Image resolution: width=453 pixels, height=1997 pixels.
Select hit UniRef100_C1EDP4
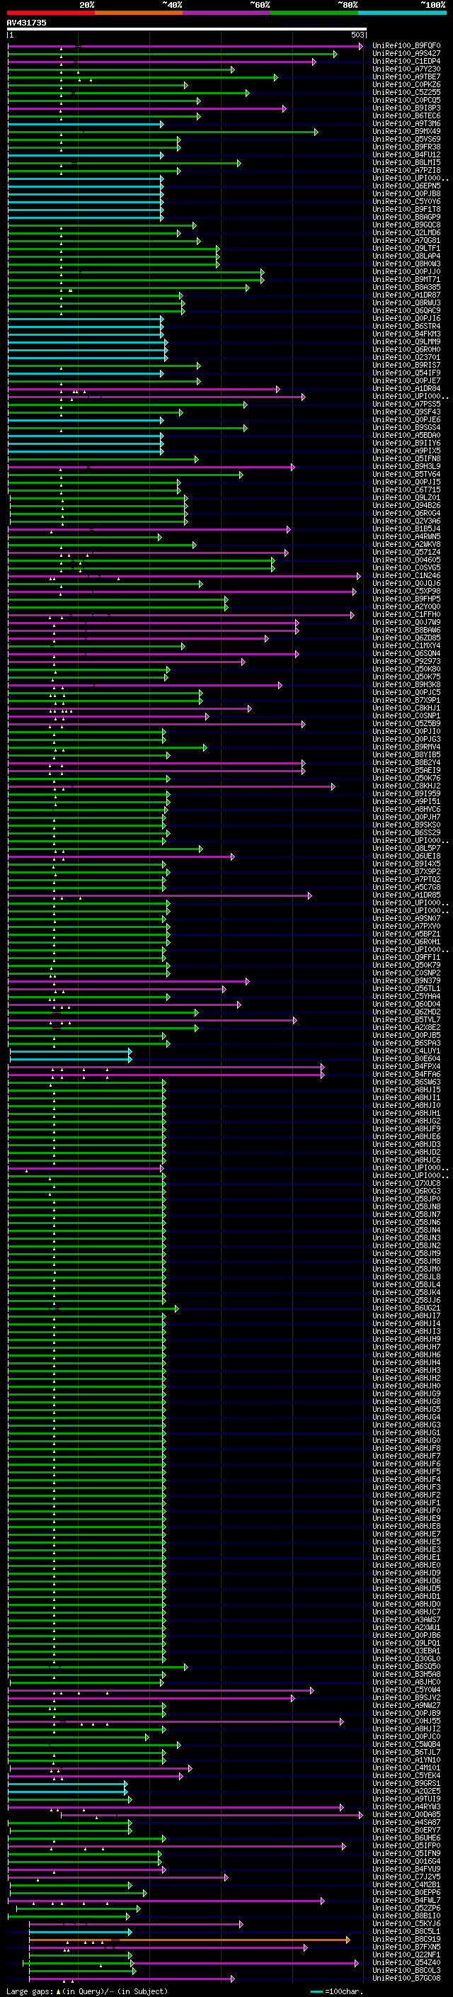[x=406, y=61]
